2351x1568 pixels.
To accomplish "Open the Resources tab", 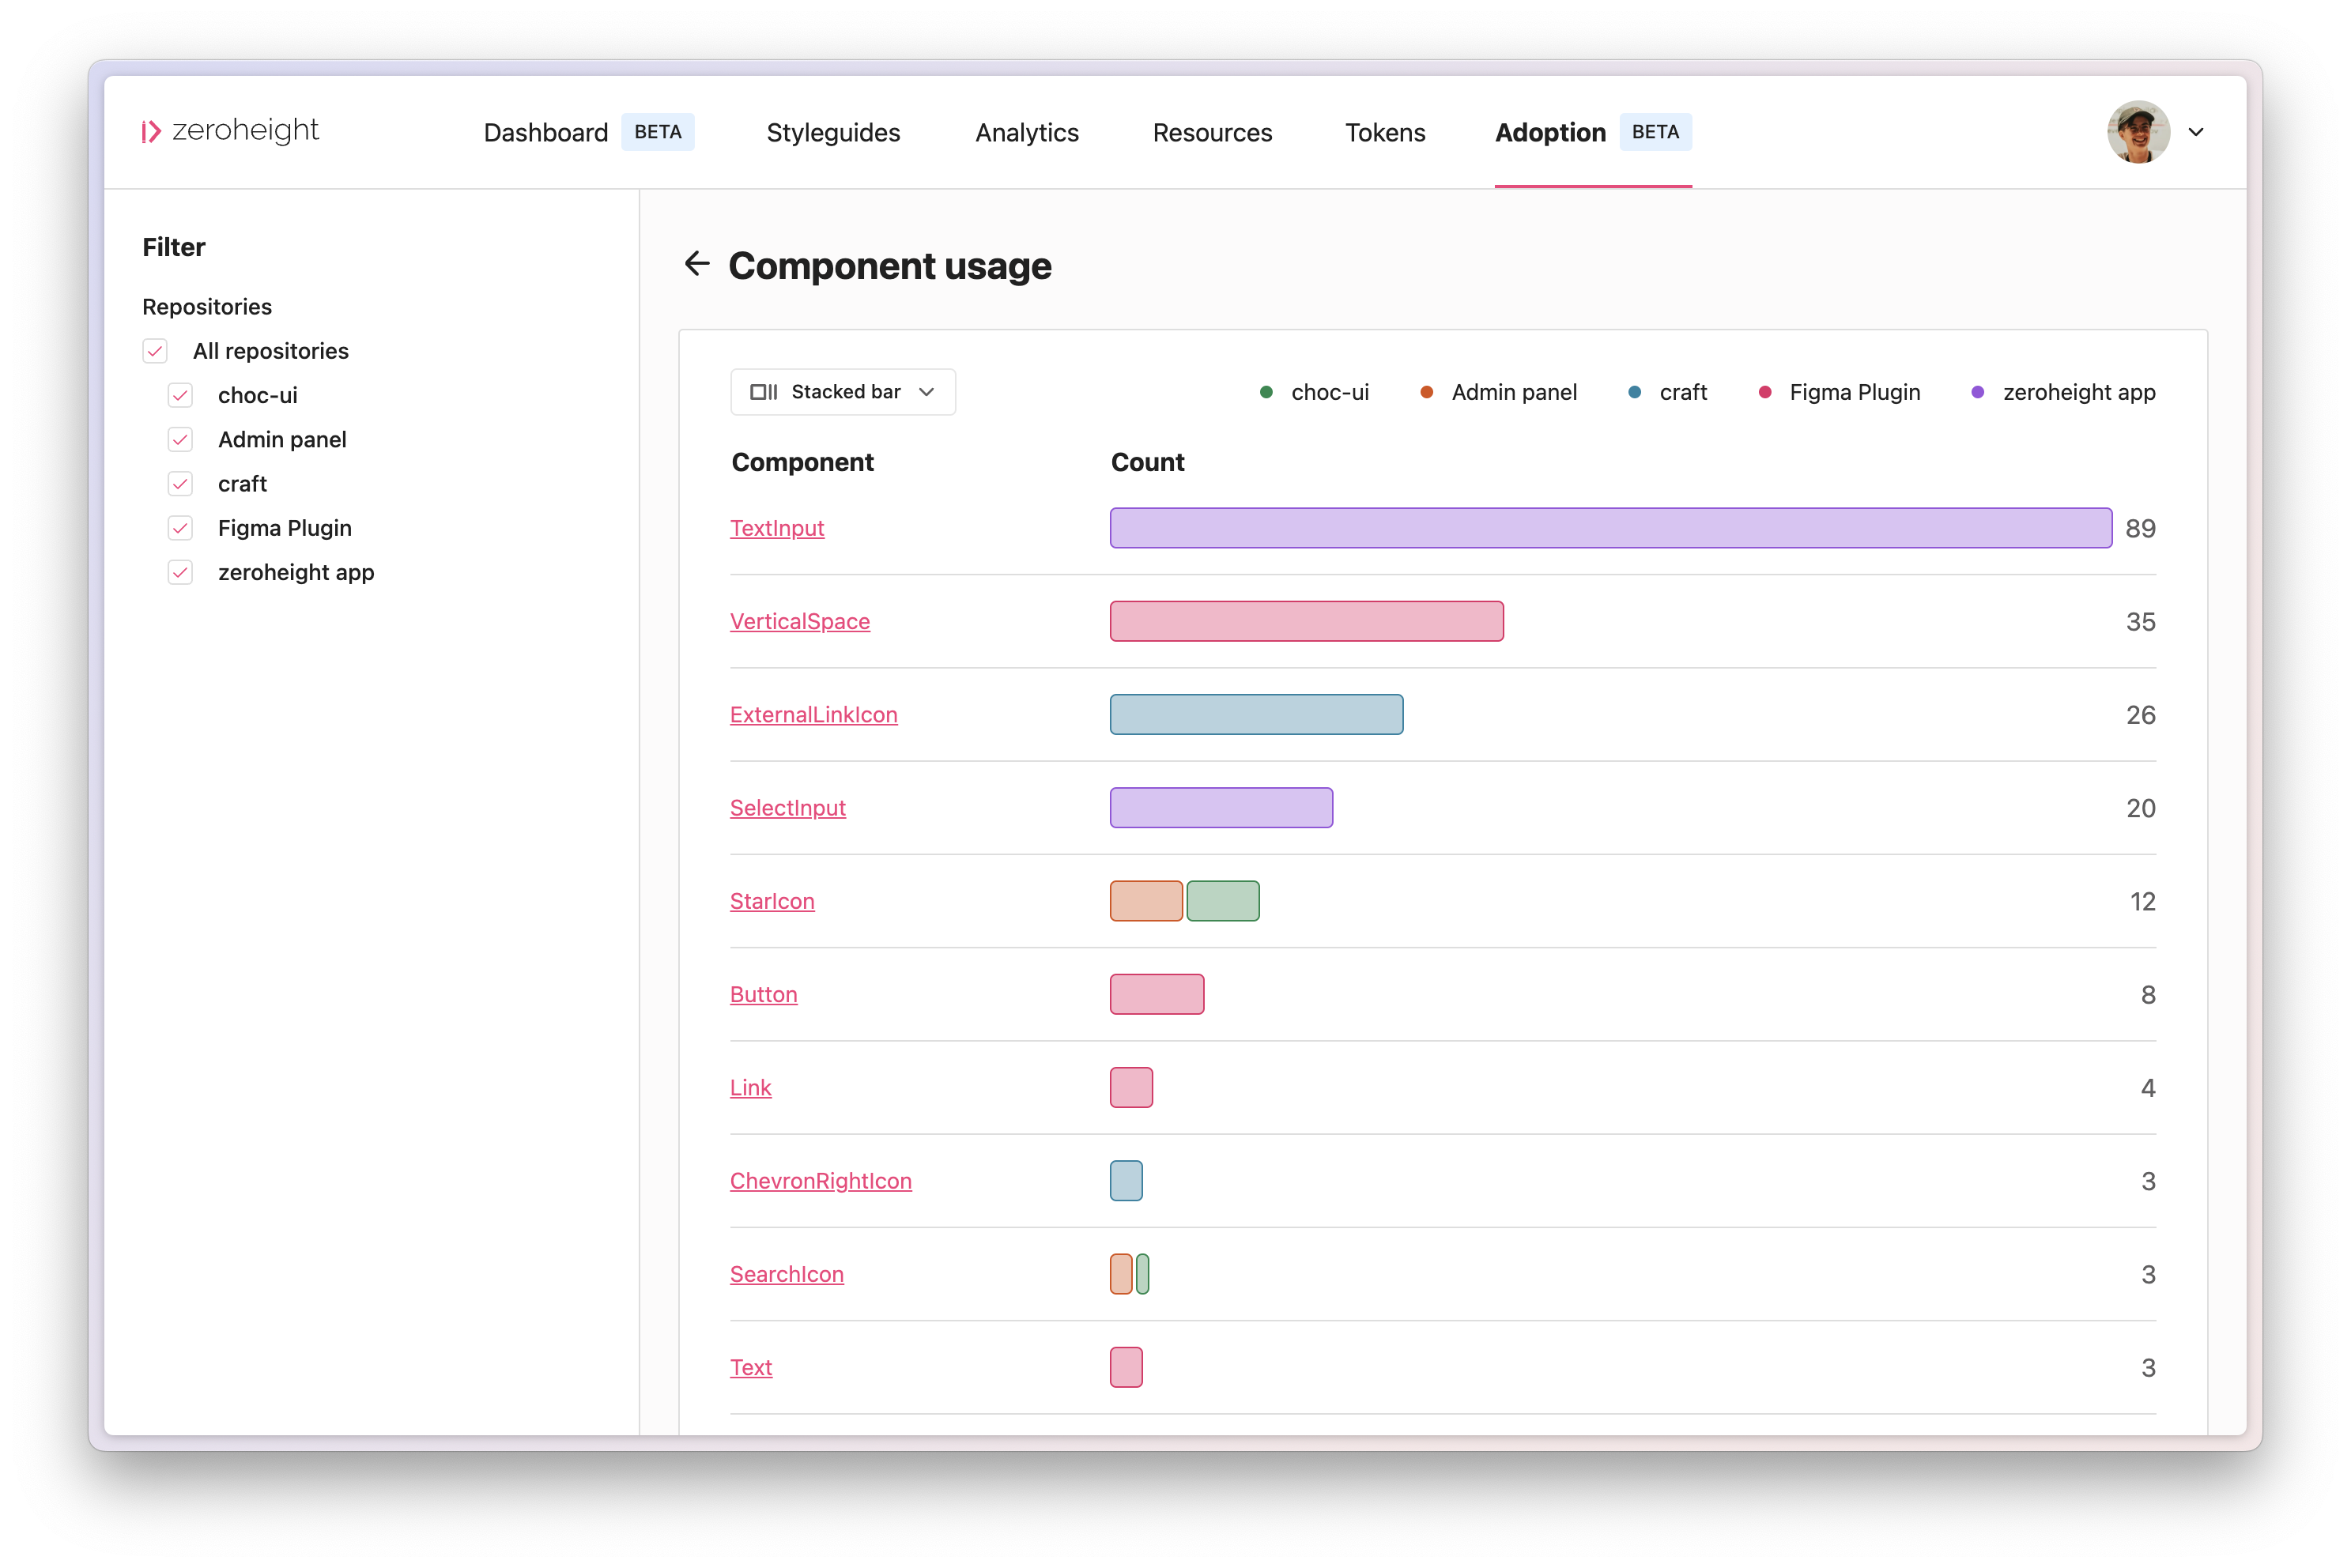I will pos(1212,132).
